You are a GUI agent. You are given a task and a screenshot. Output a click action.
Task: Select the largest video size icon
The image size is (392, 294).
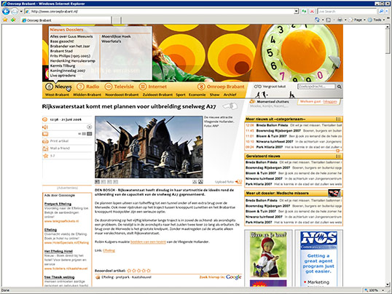coord(89,134)
